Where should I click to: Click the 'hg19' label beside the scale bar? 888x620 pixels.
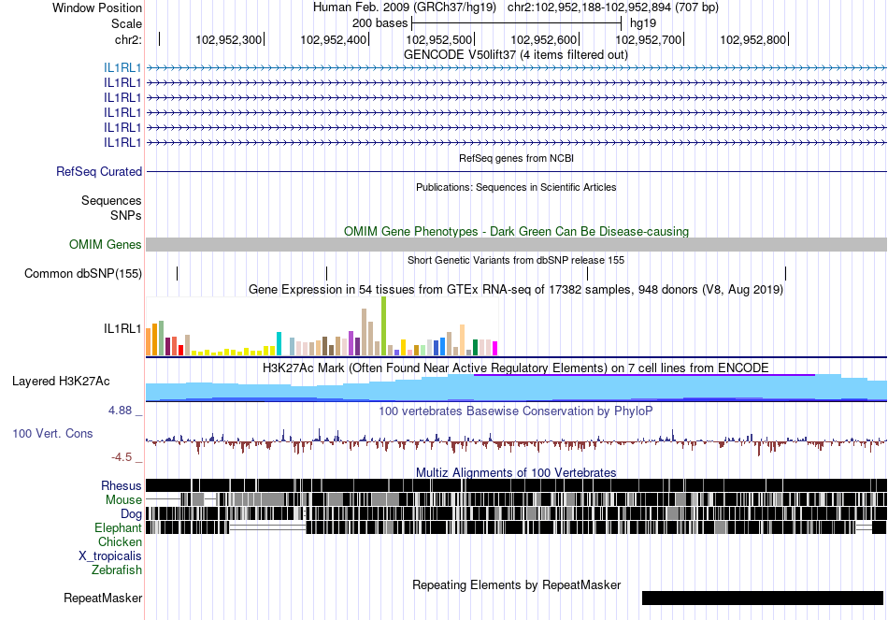[643, 23]
